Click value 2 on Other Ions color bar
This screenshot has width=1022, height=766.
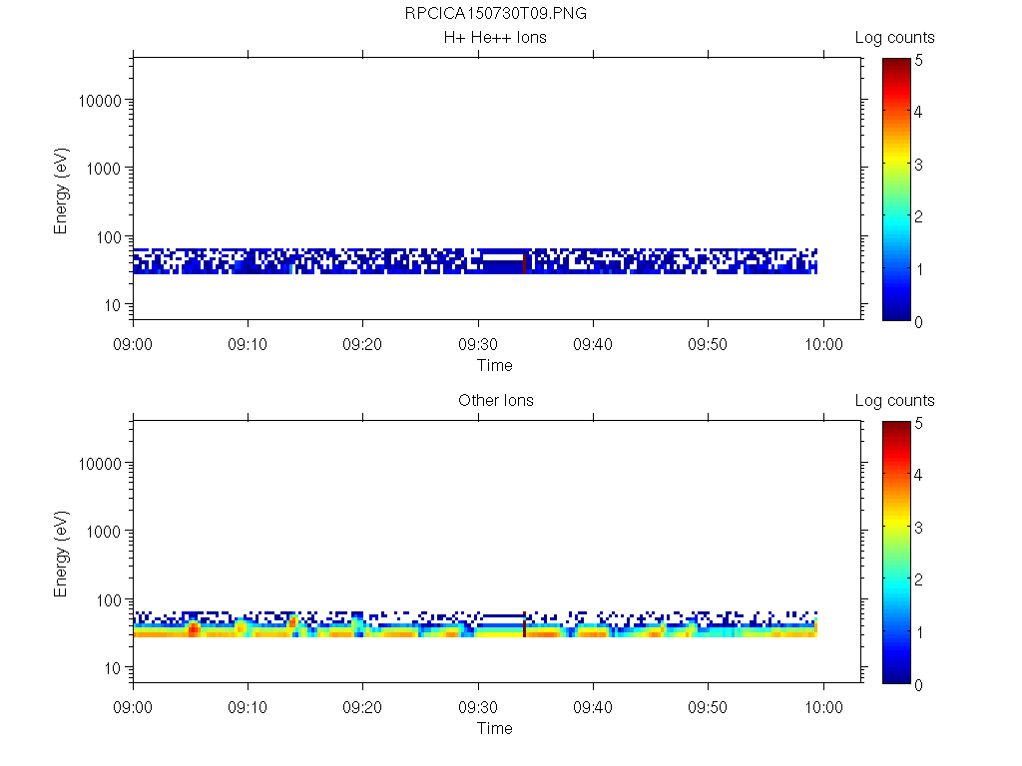(x=918, y=579)
